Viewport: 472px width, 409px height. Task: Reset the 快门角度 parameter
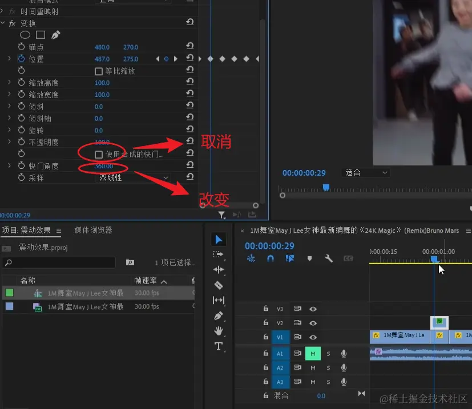point(189,165)
